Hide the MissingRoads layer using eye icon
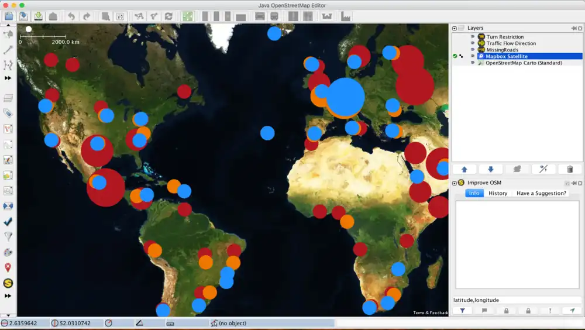 pyautogui.click(x=473, y=50)
